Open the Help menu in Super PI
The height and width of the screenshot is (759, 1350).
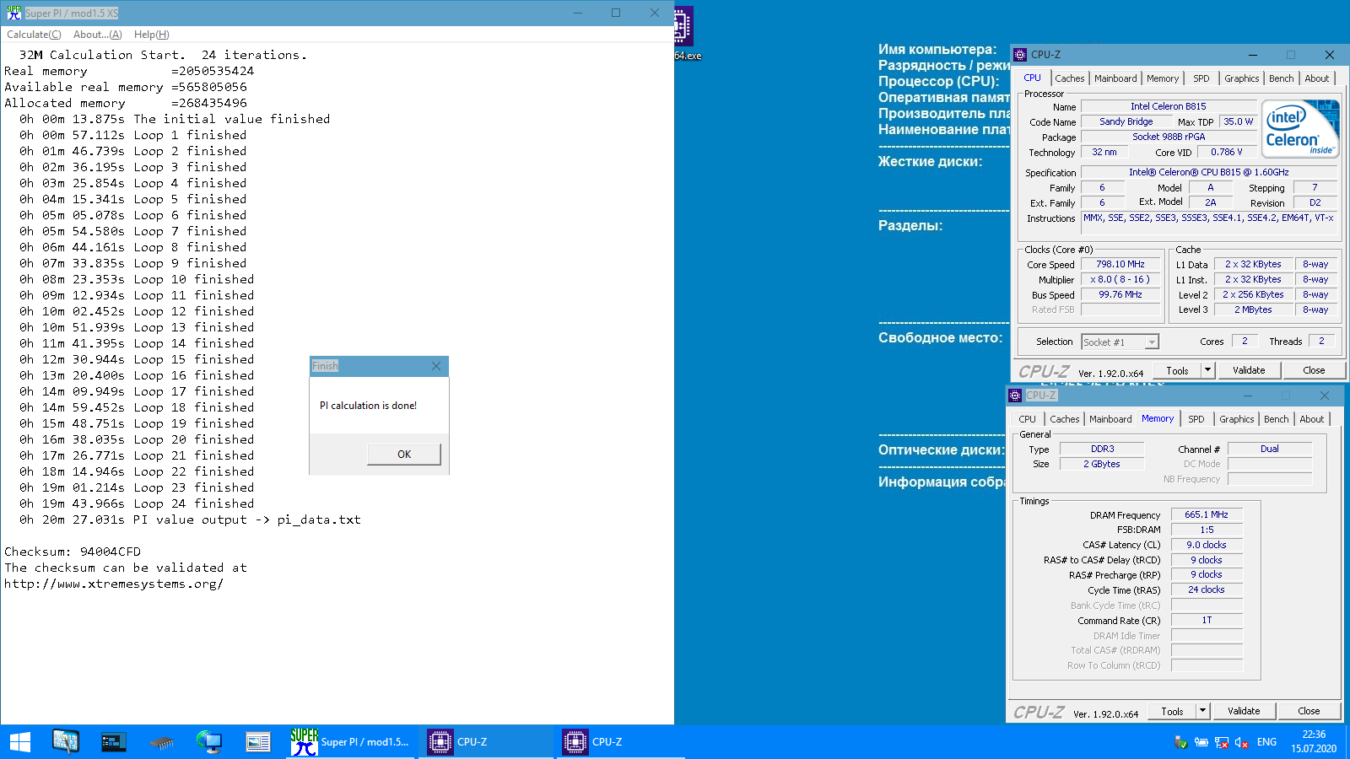coord(152,35)
